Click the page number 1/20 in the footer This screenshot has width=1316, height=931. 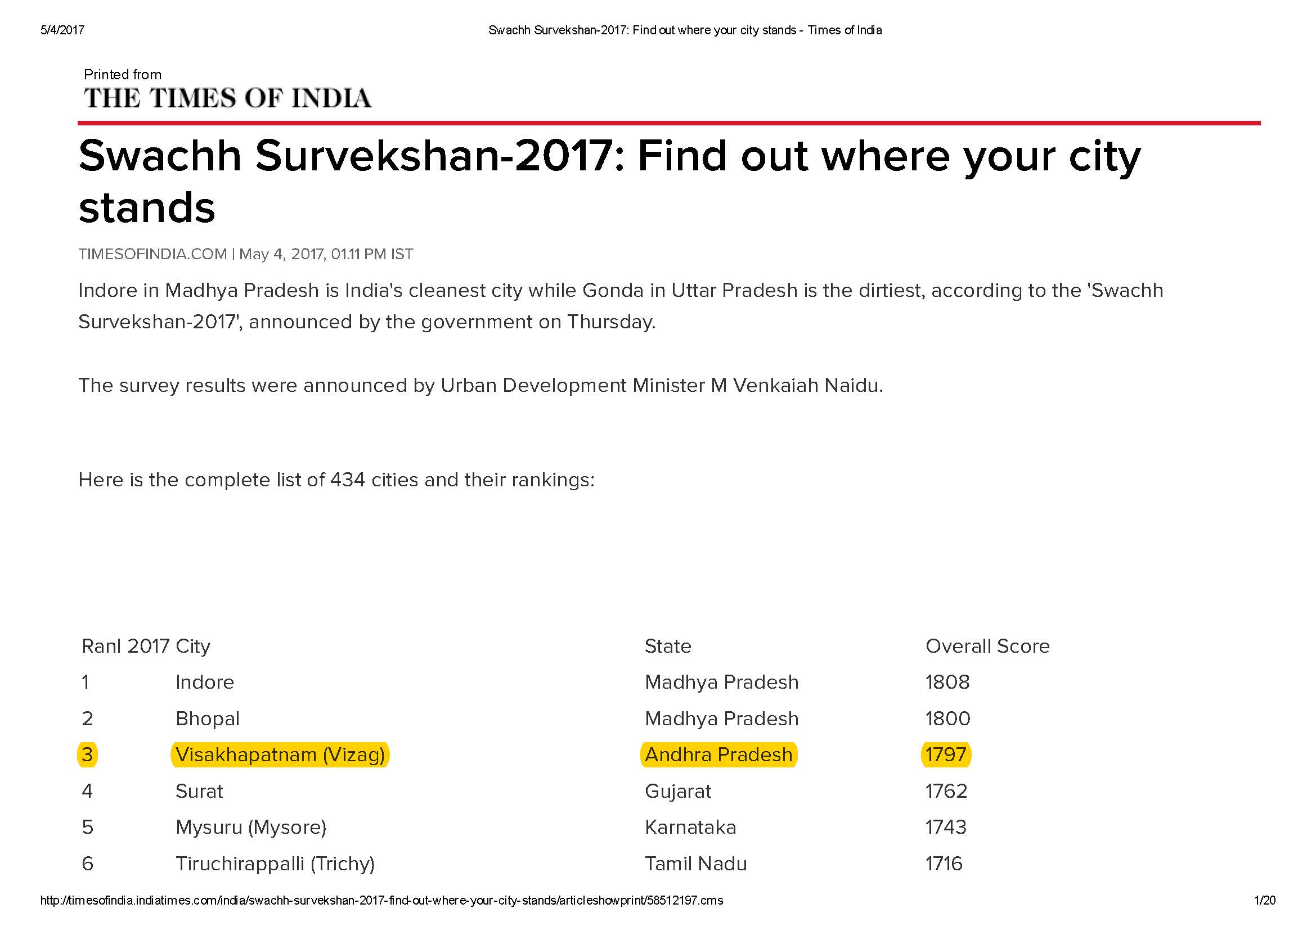click(x=1264, y=900)
